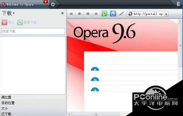This screenshot has width=183, height=116.
Task: Open the closed tabs trash can
Action: click(x=178, y=4)
